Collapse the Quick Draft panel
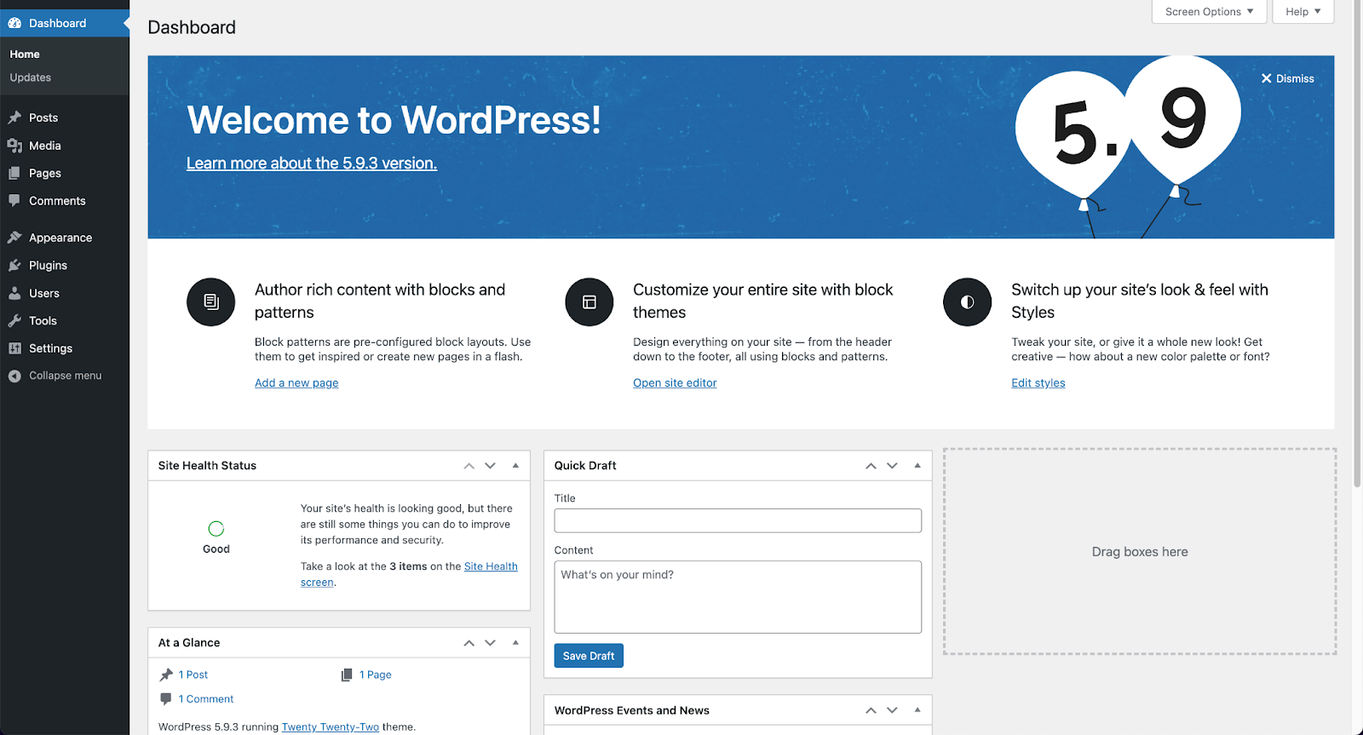 [917, 466]
